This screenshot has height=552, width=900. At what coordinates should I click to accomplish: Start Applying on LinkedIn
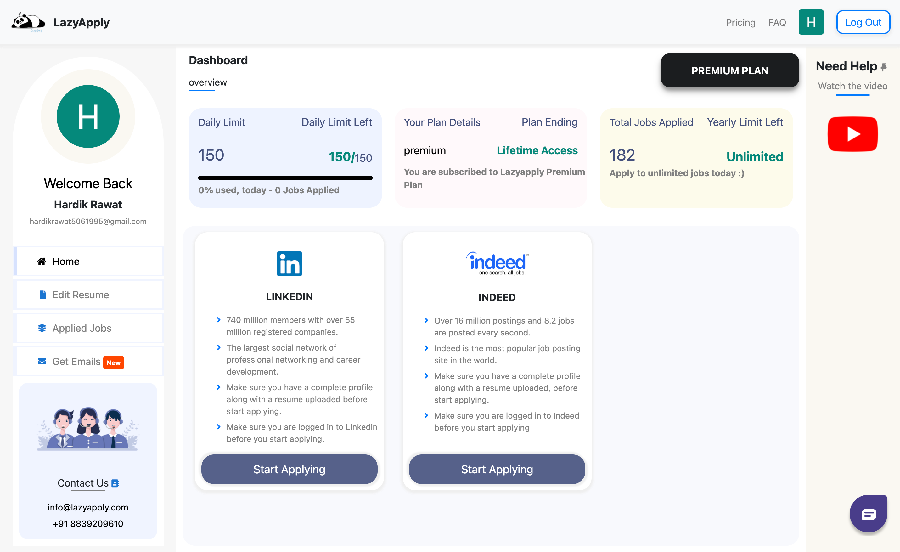289,469
